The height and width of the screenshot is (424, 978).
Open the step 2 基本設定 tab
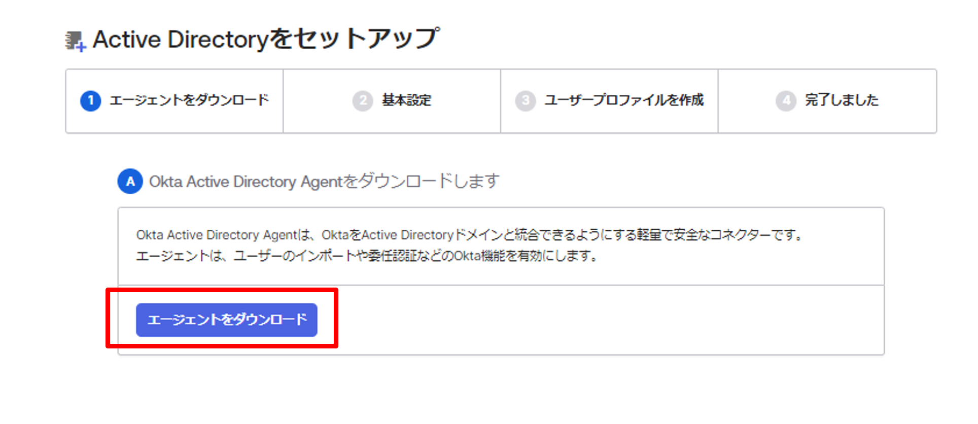(392, 101)
